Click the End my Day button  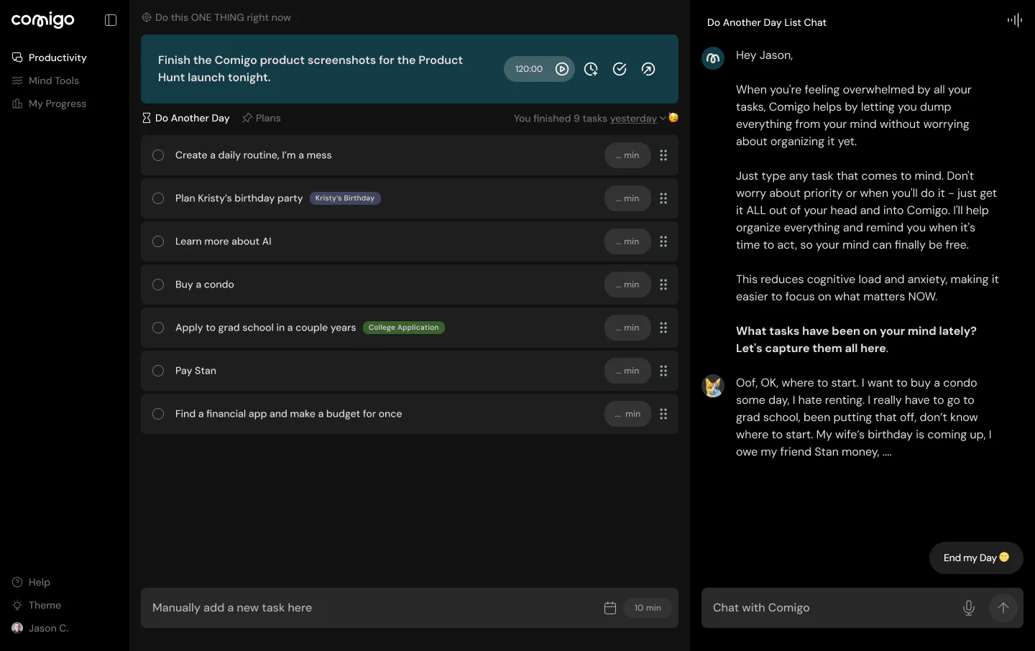click(976, 558)
